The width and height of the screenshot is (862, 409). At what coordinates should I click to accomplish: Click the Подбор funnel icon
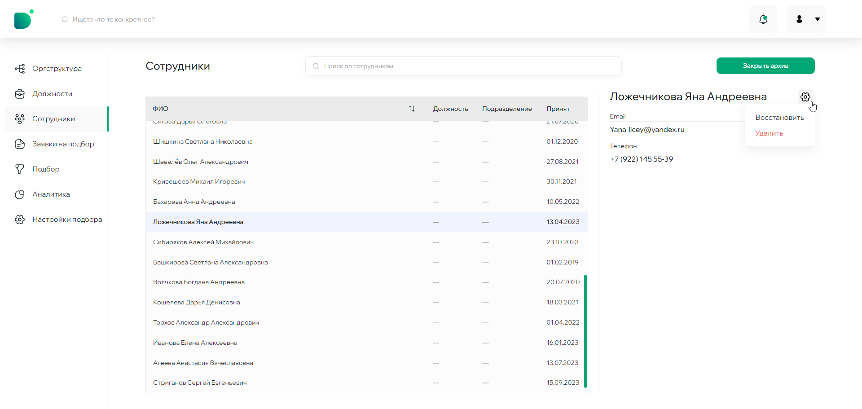[20, 169]
